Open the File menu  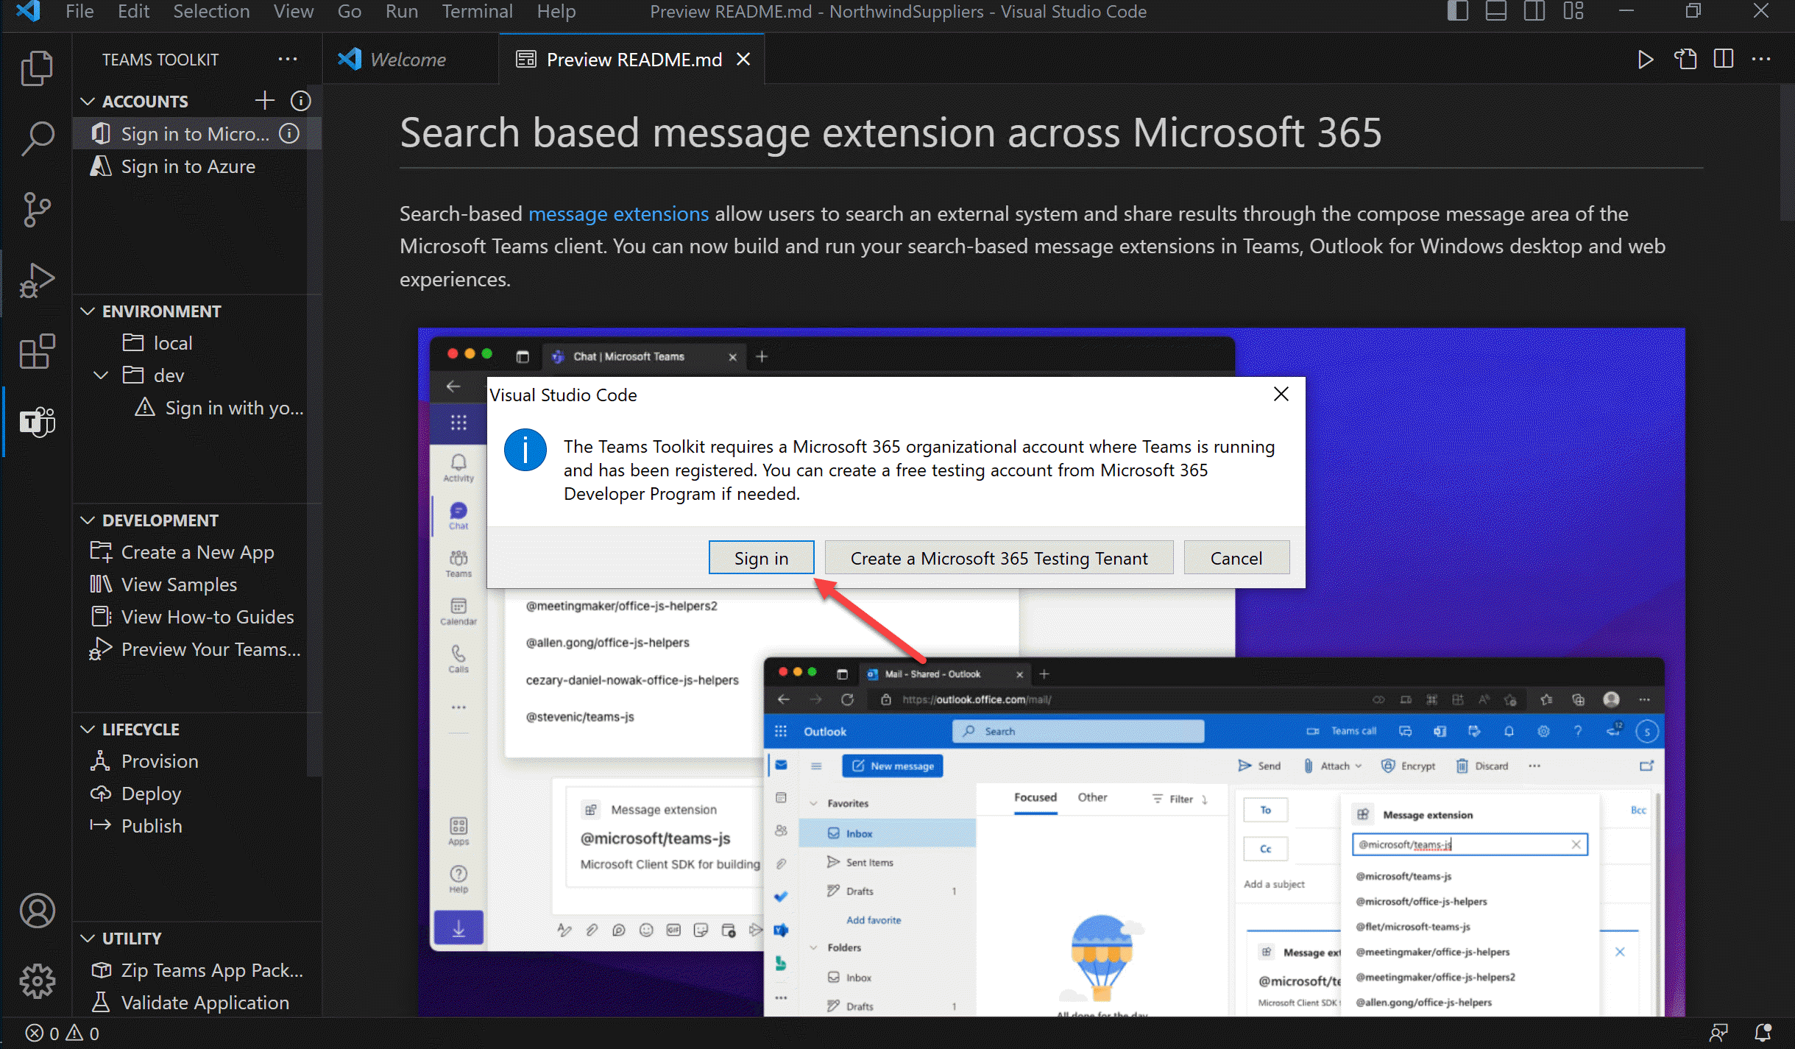pyautogui.click(x=79, y=12)
